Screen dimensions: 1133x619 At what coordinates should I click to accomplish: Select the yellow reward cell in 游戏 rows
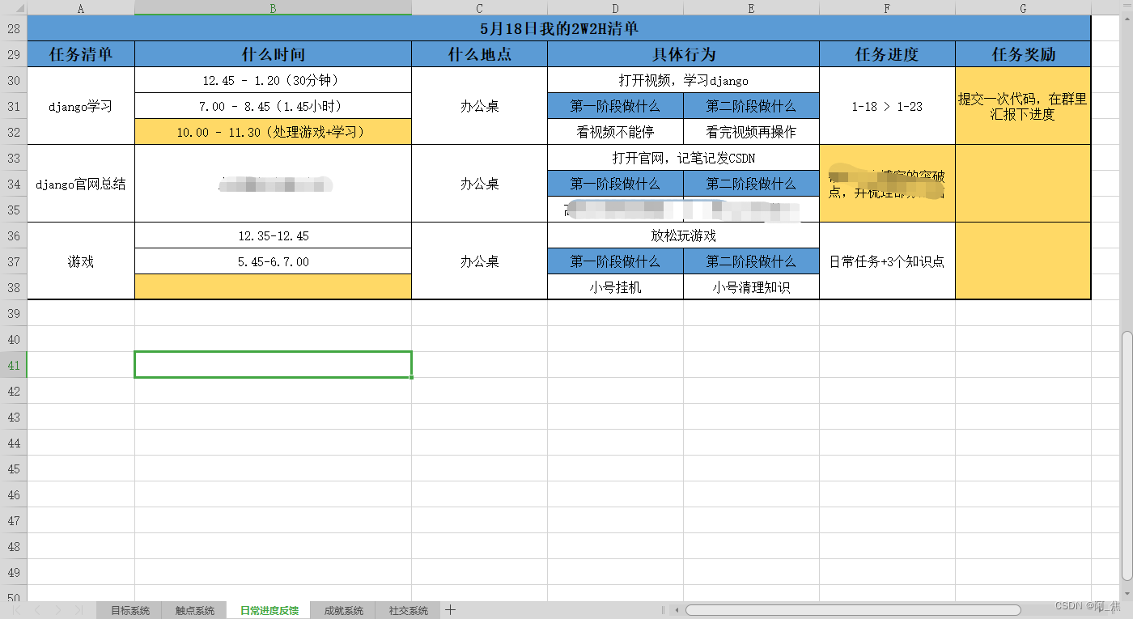[x=1023, y=261]
